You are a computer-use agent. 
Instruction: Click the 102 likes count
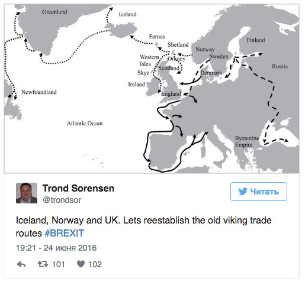(x=95, y=264)
